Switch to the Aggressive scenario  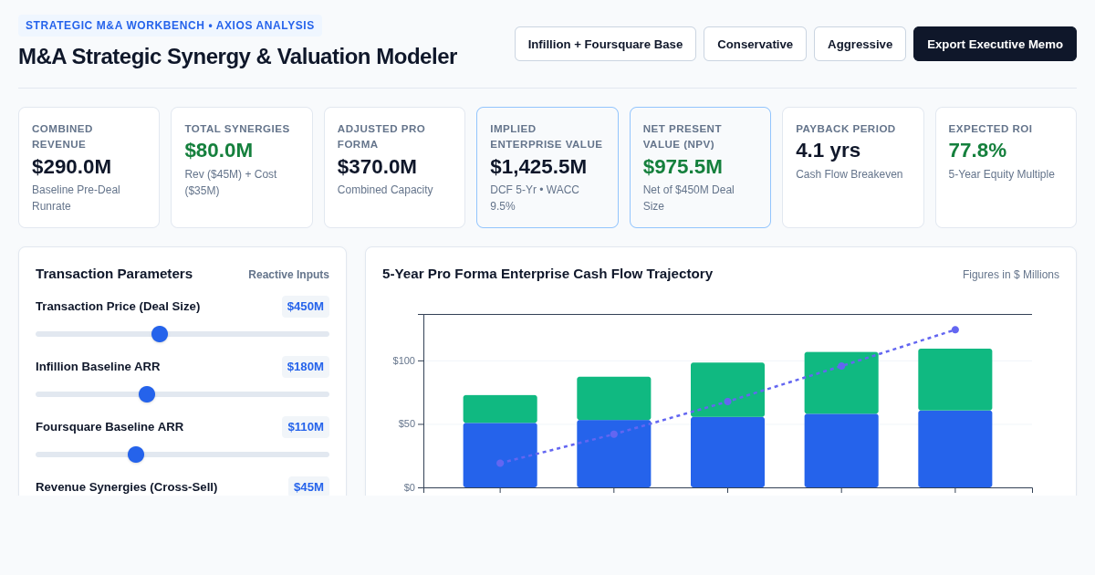[x=860, y=44]
